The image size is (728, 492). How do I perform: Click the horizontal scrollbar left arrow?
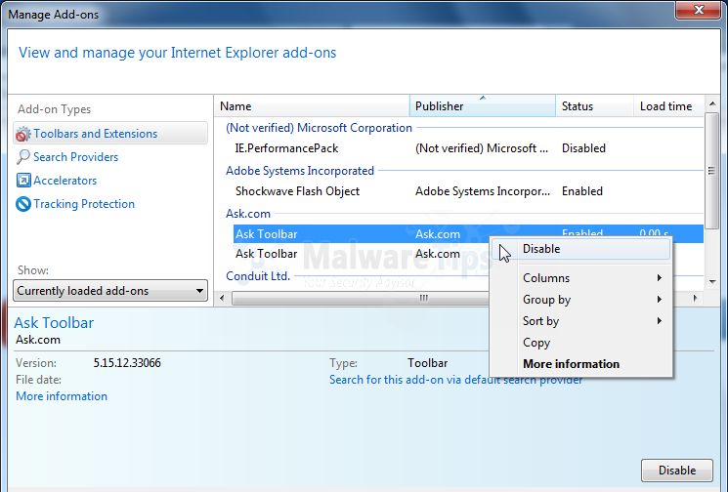222,298
